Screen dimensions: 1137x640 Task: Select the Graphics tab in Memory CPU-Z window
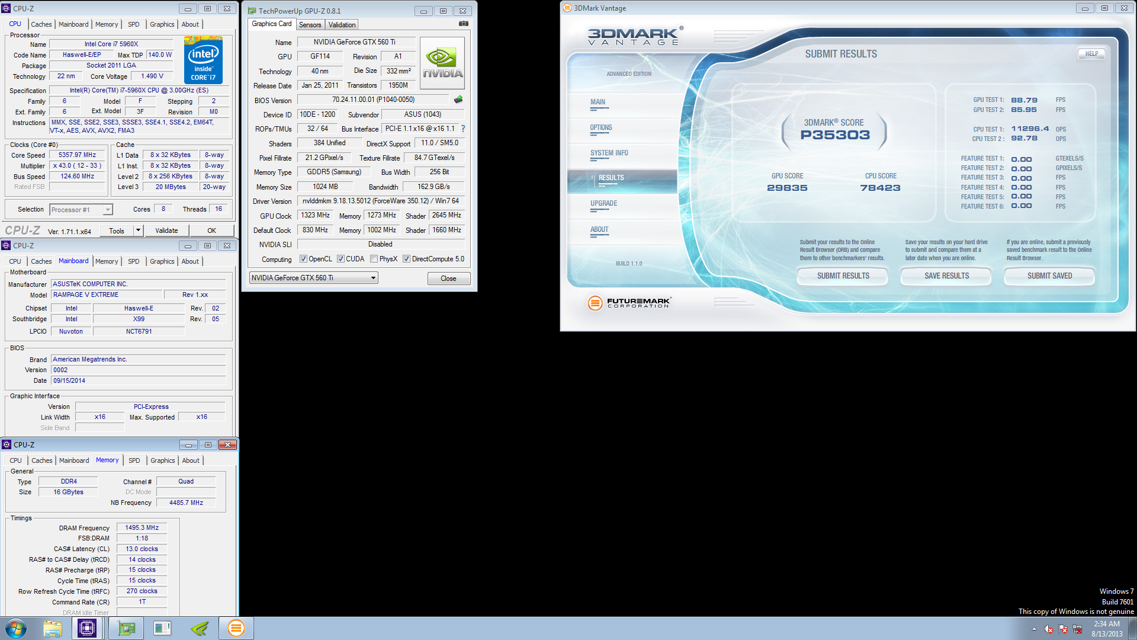click(162, 460)
